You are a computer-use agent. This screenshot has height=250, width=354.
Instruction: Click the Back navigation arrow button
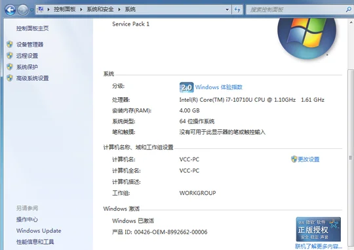coord(10,10)
